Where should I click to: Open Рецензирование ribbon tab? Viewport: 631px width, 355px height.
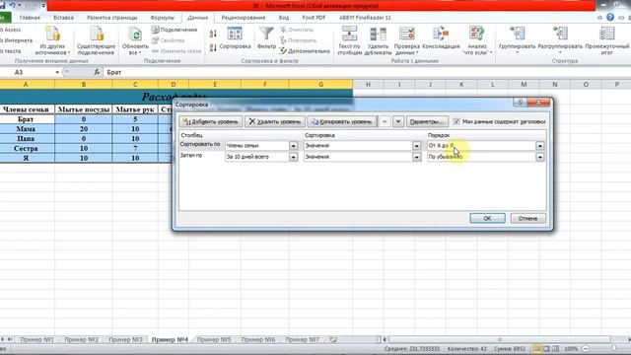pyautogui.click(x=244, y=18)
